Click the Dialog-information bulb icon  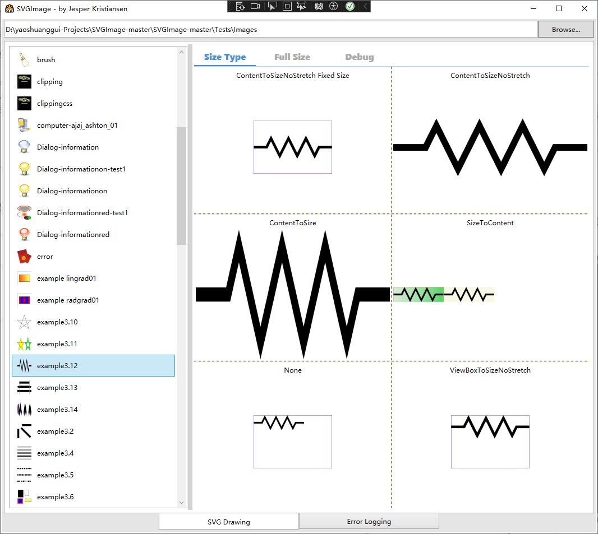(24, 147)
